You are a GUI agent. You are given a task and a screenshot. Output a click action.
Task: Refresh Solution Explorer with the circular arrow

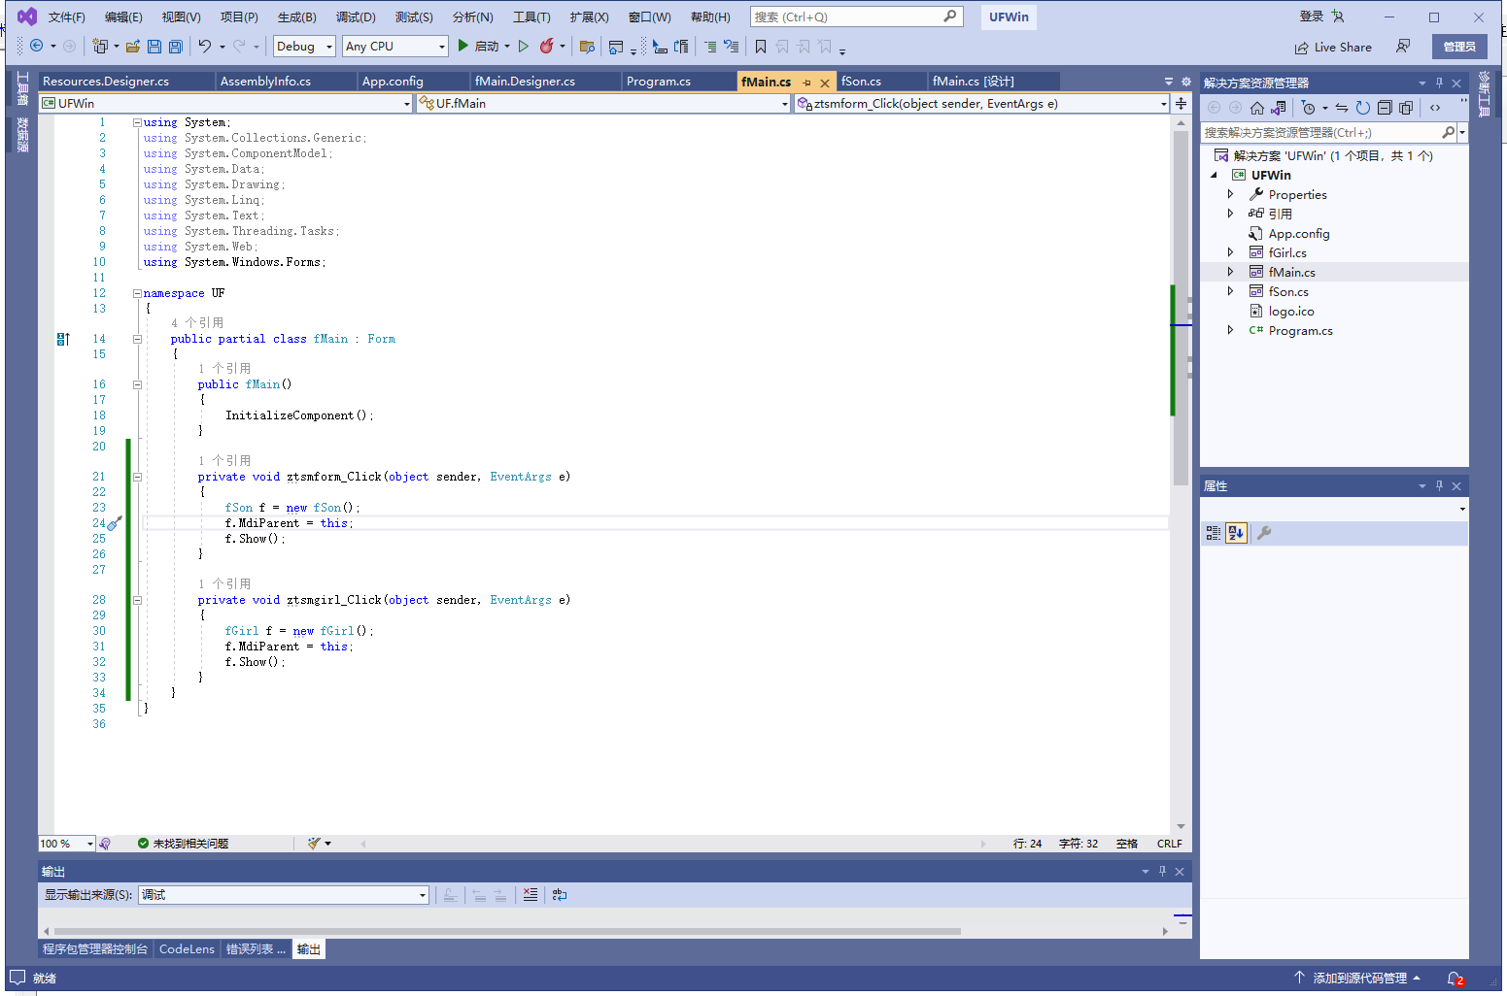1363,108
